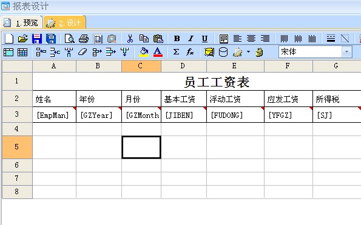361x225 pixels.
Task: Create a new report with blank page icon
Action: click(8, 39)
